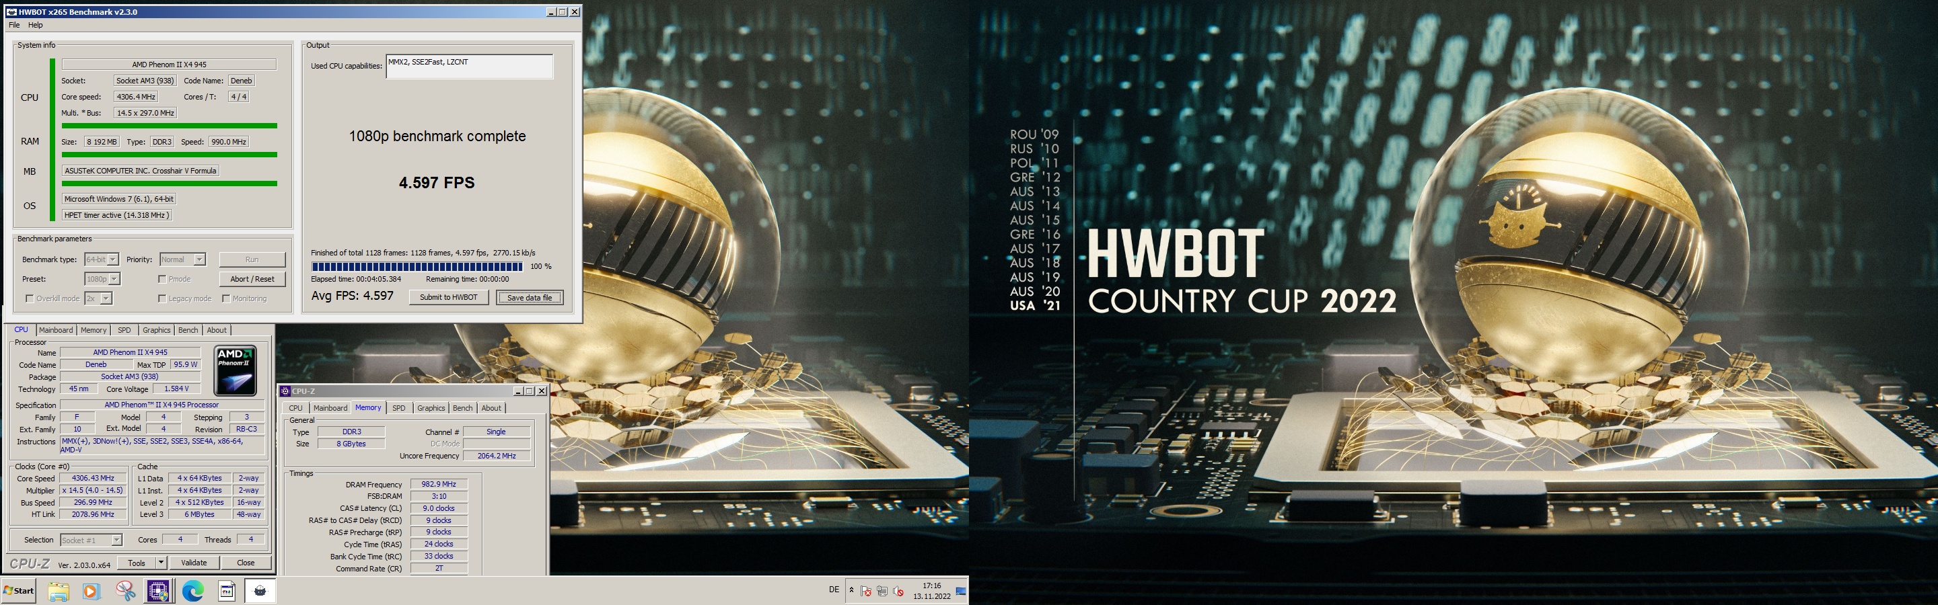The image size is (1938, 605).
Task: Open Bench tab in CPU-Z CPU window
Action: (x=188, y=330)
